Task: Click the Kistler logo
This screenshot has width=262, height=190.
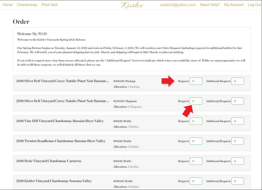Action: 132,5
